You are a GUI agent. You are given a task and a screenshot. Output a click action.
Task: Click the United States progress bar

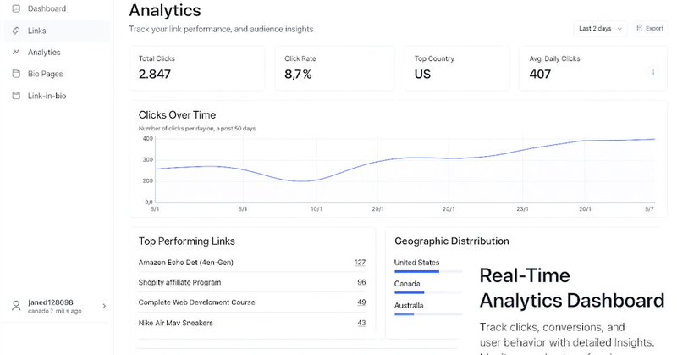(428, 272)
